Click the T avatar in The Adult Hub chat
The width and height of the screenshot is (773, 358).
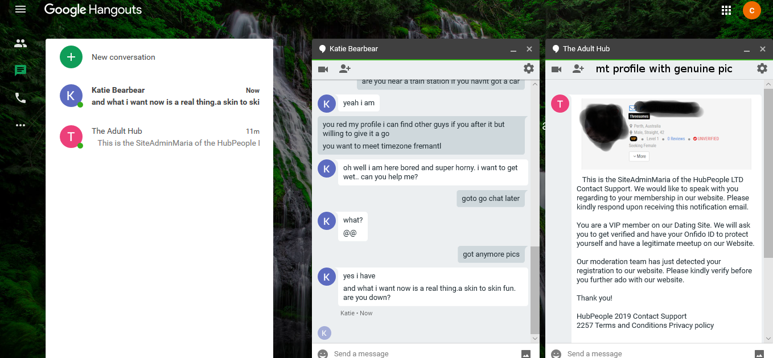(560, 104)
